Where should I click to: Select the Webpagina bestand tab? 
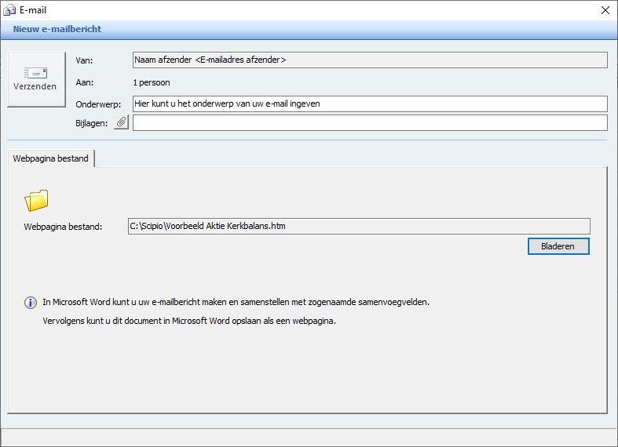coord(50,158)
